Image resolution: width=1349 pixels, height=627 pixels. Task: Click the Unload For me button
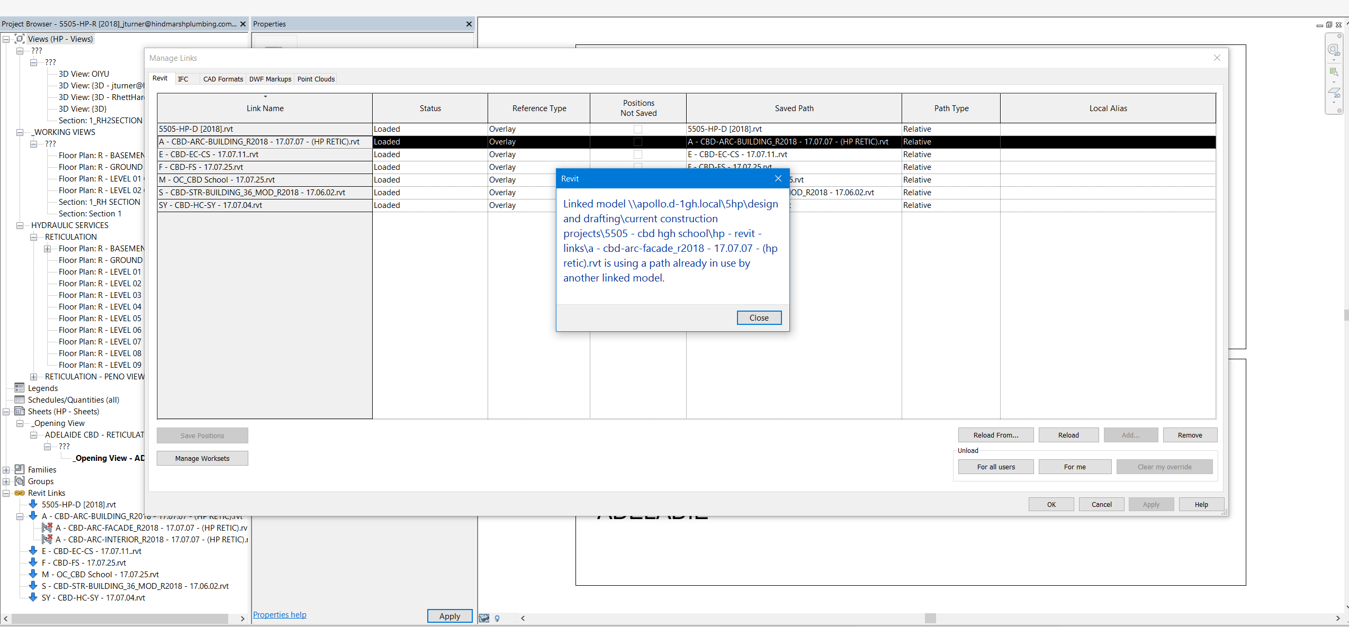pos(1075,466)
